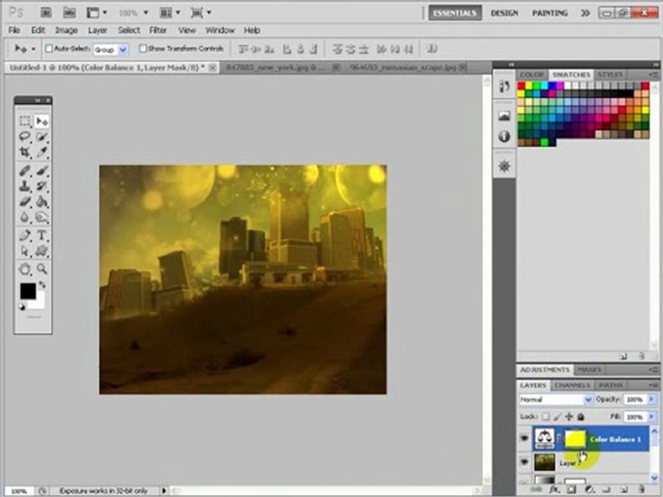Select the Layer 7 thumbnail
Screen dimensions: 663x497
545,462
